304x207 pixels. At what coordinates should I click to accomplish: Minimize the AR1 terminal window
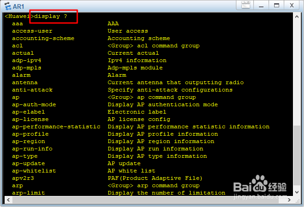click(x=261, y=5)
